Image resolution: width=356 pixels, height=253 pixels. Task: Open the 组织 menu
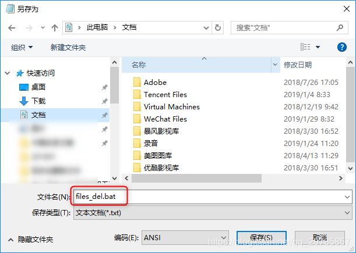(22, 47)
